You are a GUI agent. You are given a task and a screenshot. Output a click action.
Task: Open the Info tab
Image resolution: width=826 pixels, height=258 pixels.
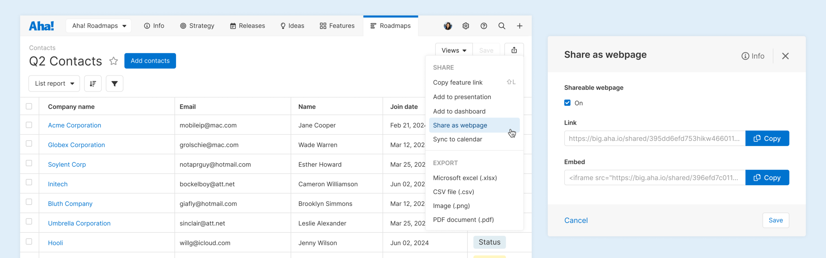154,26
